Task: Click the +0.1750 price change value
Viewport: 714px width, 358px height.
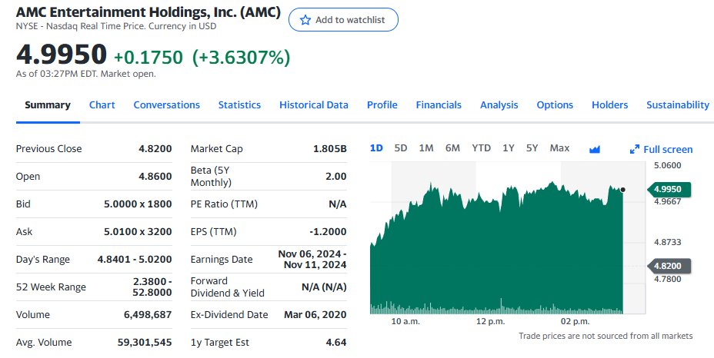Action: point(148,58)
